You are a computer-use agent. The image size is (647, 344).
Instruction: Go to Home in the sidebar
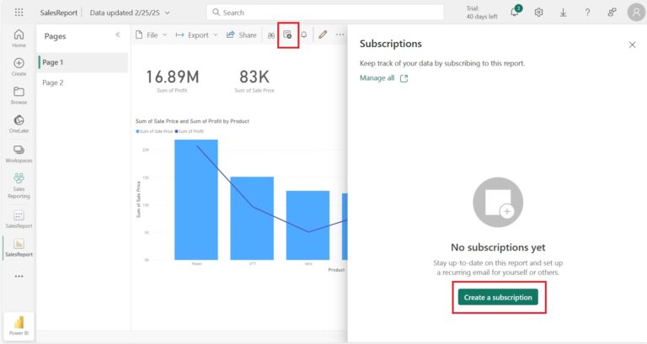(x=19, y=39)
